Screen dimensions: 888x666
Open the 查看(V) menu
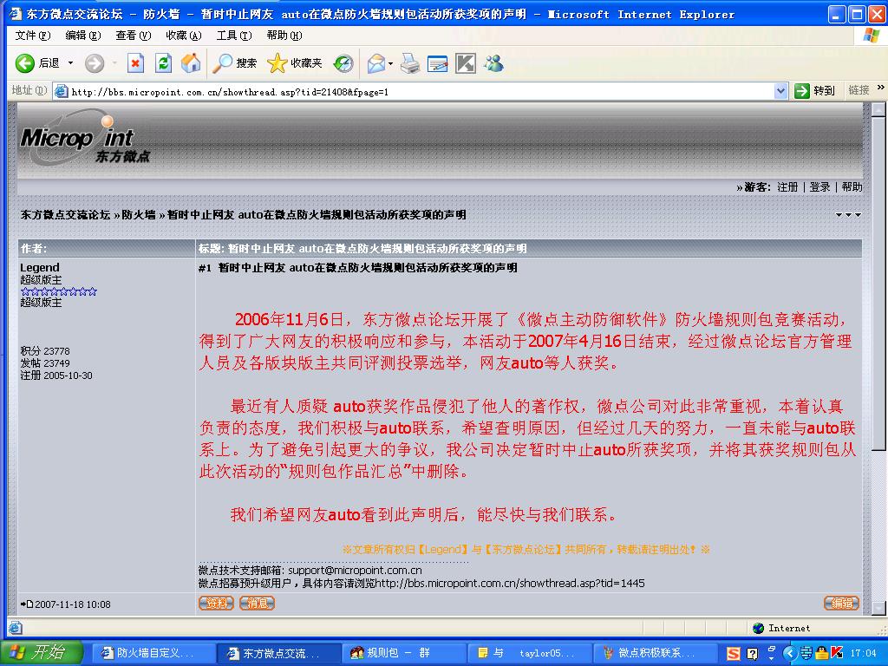point(133,35)
